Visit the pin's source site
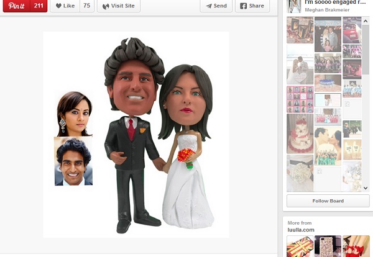Image resolution: width=373 pixels, height=257 pixels. click(118, 6)
